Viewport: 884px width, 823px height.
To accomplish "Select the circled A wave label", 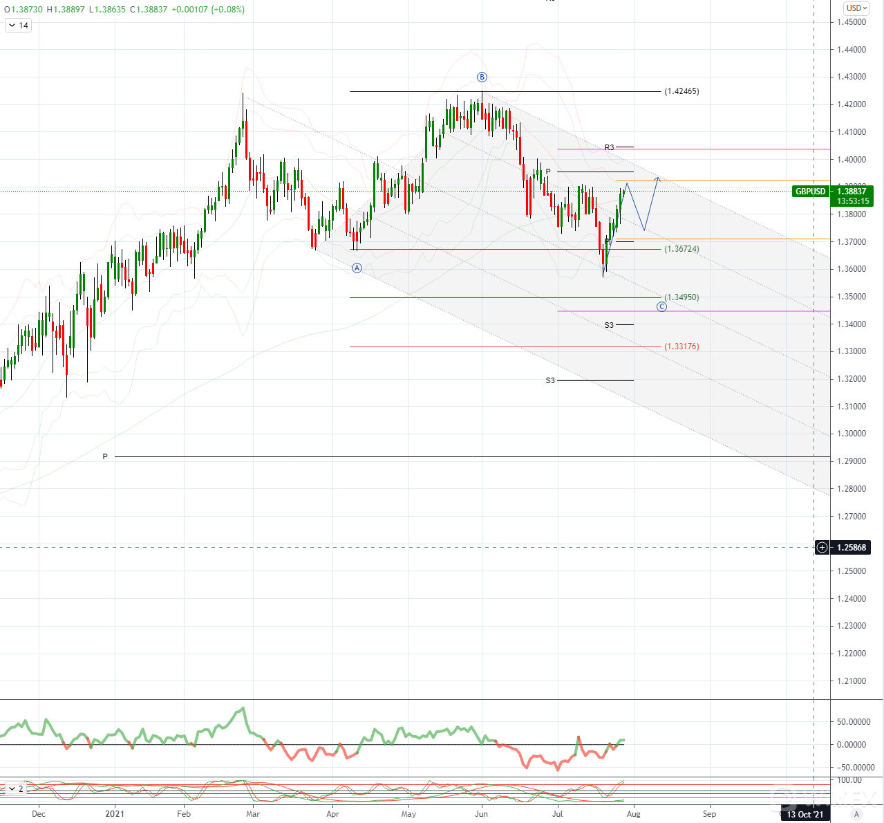I will point(357,268).
